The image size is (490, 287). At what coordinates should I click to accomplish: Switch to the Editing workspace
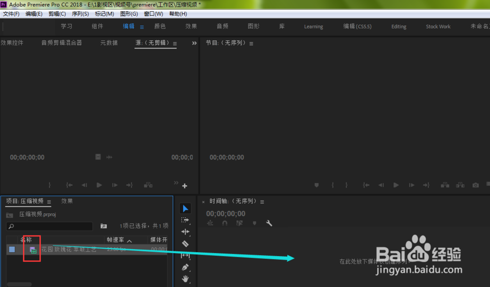tap(399, 26)
